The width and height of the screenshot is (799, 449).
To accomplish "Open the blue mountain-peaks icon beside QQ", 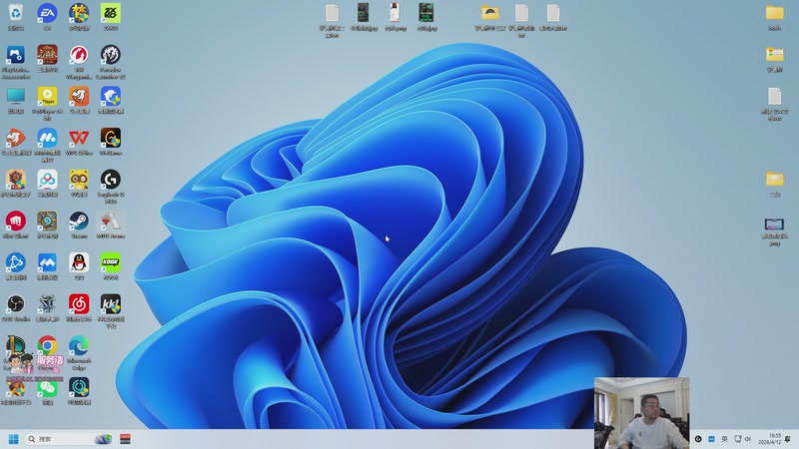I will pyautogui.click(x=47, y=262).
